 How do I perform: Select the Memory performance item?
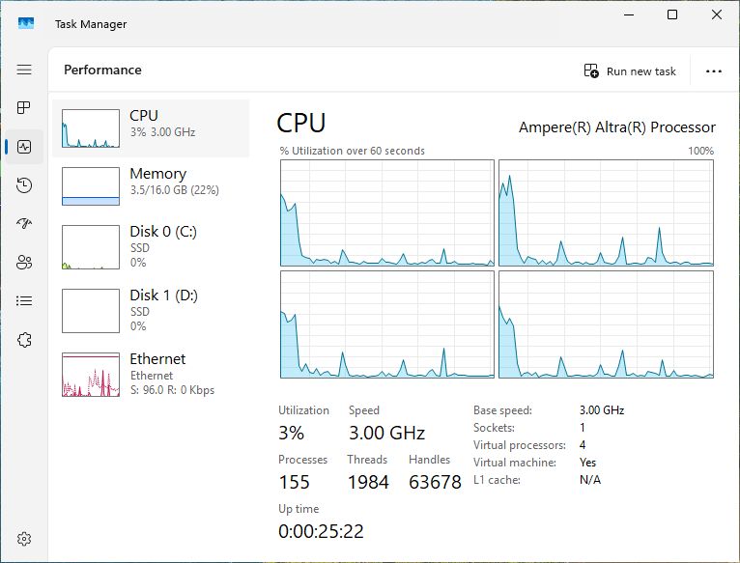pyautogui.click(x=151, y=186)
